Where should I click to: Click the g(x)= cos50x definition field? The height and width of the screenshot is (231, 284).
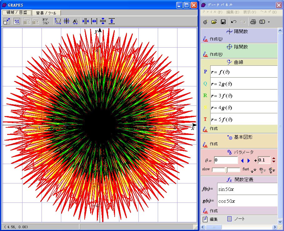tap(247, 201)
